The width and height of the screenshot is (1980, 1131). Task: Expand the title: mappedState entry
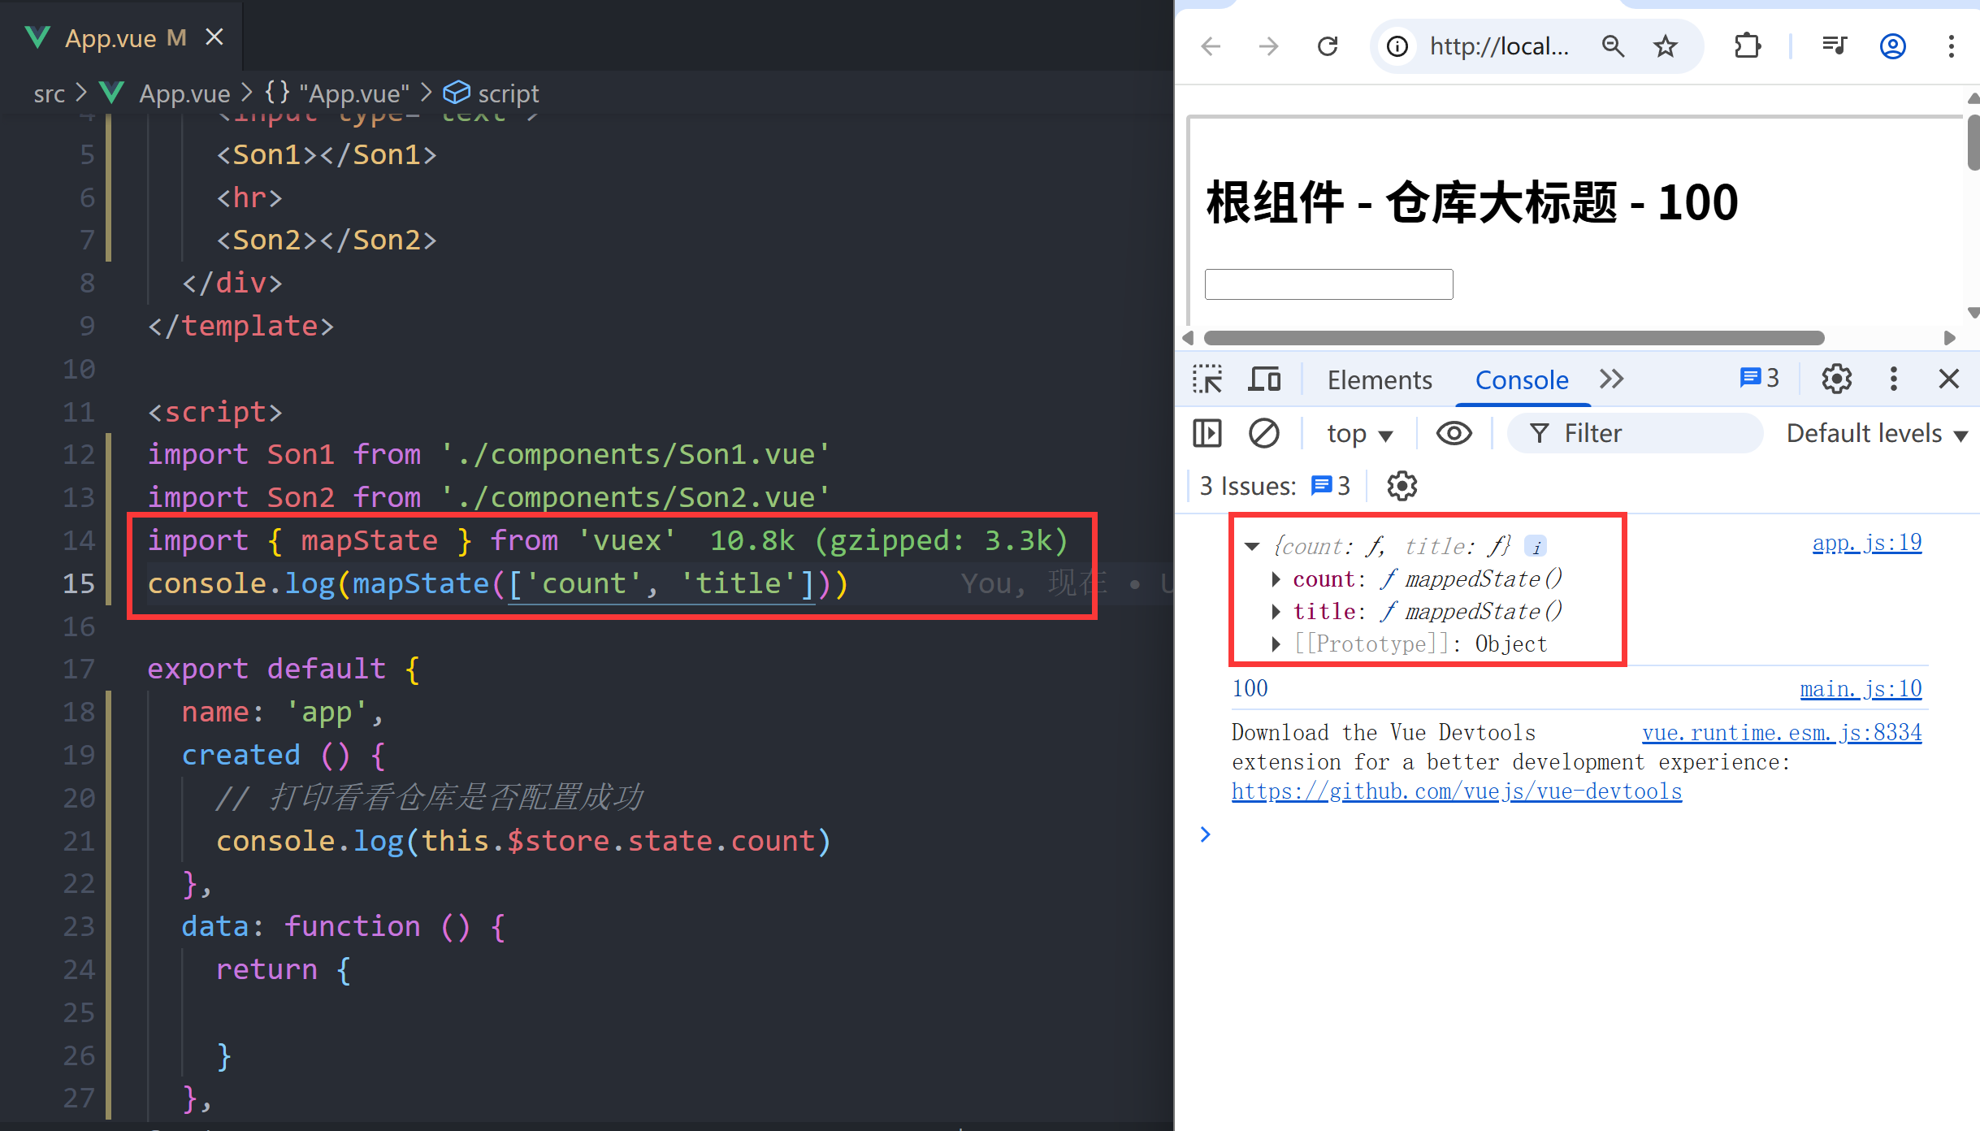tap(1276, 612)
